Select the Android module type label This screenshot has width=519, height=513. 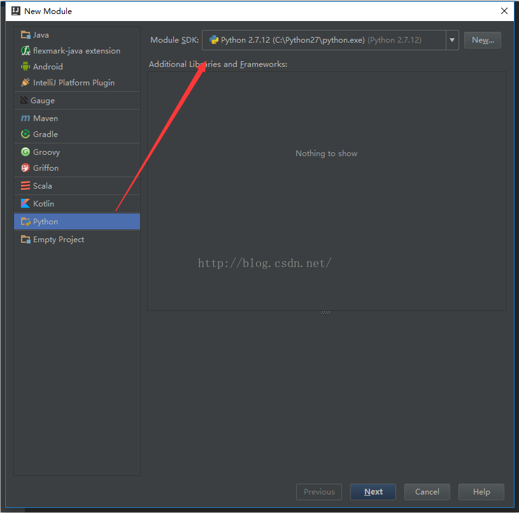click(48, 66)
